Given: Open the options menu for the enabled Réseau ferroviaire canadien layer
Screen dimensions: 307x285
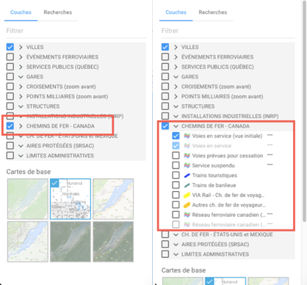Looking at the screenshot, I should (x=270, y=214).
